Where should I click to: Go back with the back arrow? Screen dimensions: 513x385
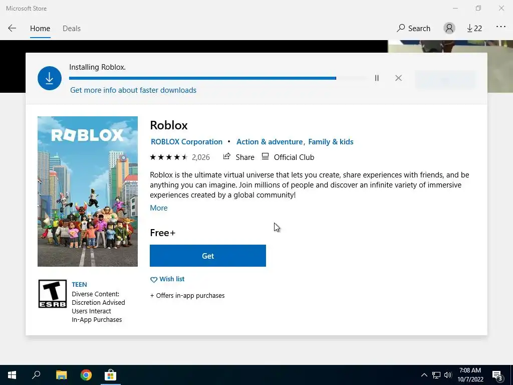click(x=12, y=28)
